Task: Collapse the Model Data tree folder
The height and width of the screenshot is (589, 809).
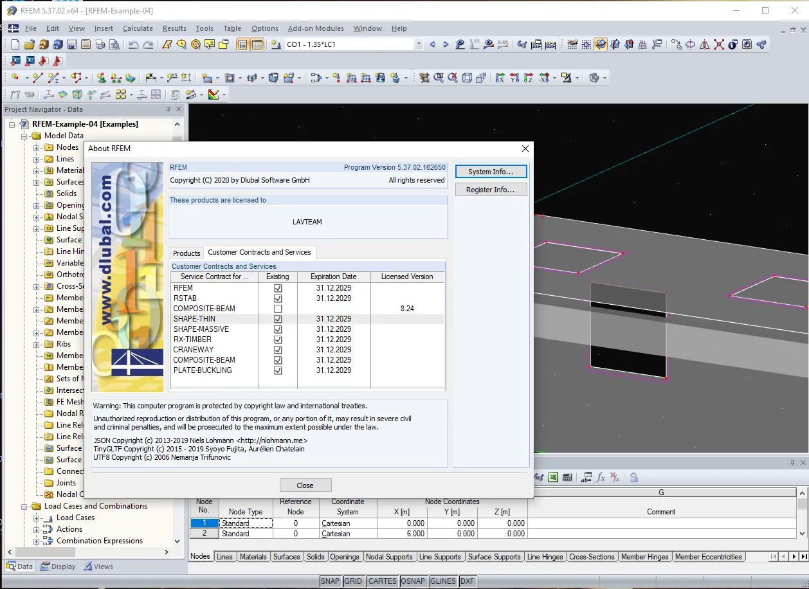Action: 24,136
